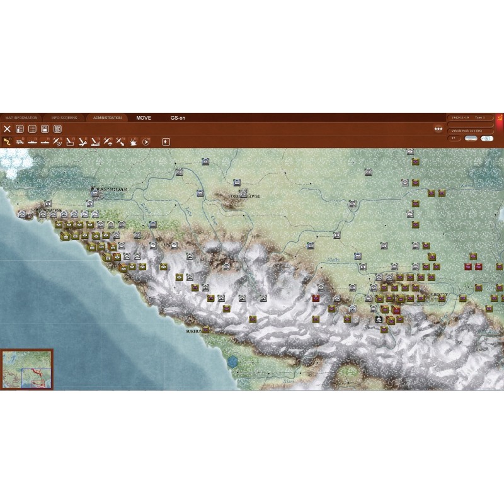Click the MOVE mode label

click(144, 118)
